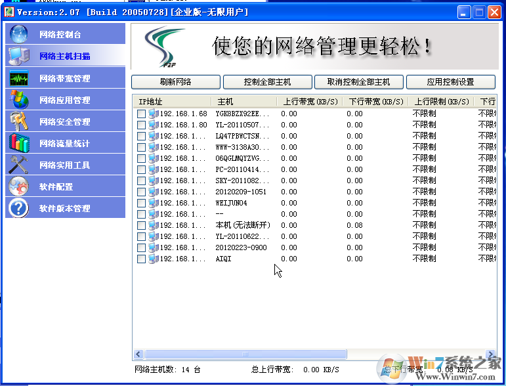
Task: Click the waveform icon for 网络带宽管理
Action: pyautogui.click(x=19, y=78)
